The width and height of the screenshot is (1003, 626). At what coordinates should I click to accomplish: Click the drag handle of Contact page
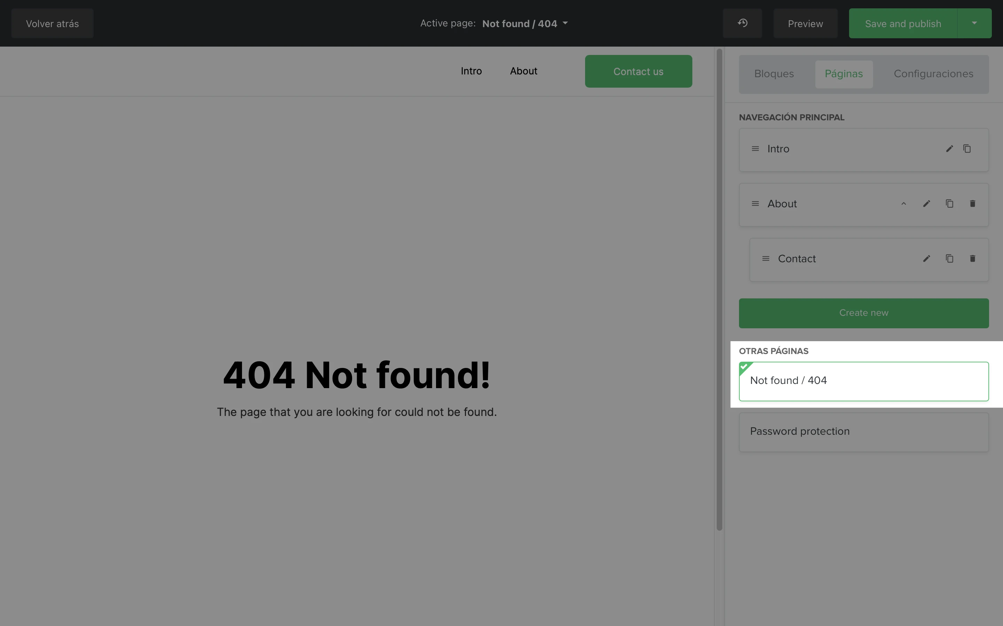pyautogui.click(x=765, y=259)
